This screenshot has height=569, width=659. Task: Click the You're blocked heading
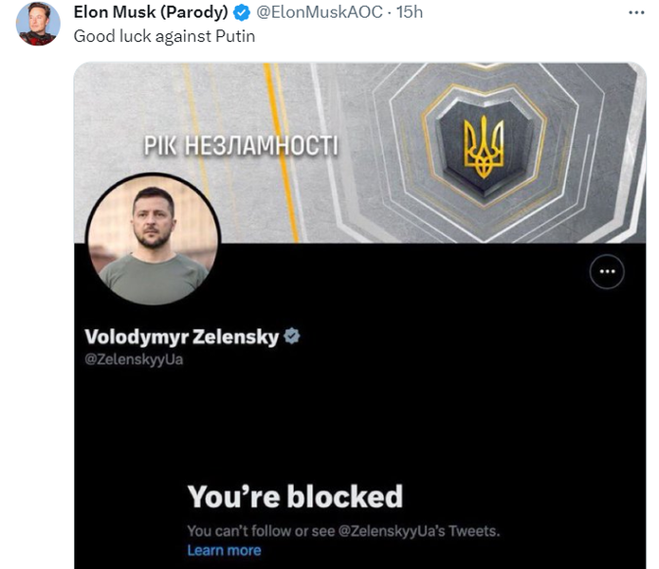click(x=295, y=496)
